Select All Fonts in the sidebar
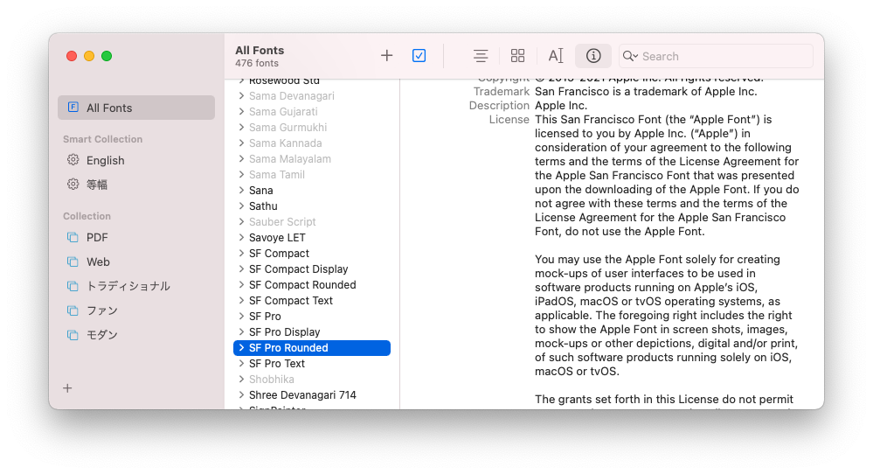 pos(136,108)
